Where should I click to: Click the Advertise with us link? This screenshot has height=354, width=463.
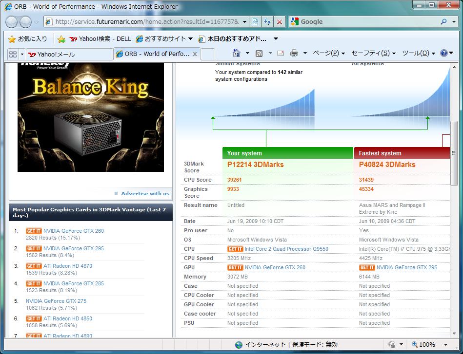coord(145,194)
